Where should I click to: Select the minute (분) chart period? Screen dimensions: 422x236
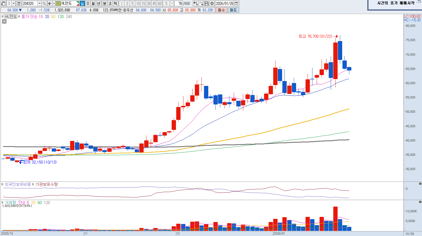coord(104,3)
